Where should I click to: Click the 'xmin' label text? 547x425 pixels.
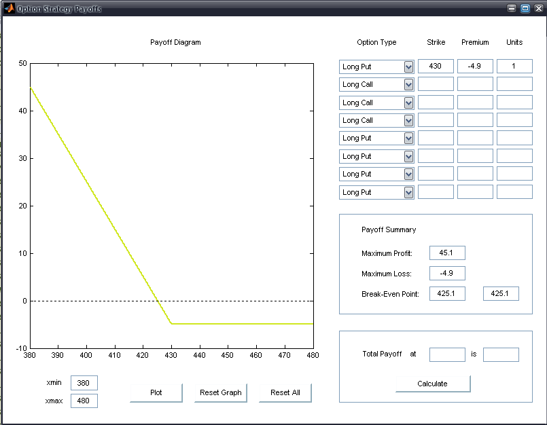click(54, 382)
